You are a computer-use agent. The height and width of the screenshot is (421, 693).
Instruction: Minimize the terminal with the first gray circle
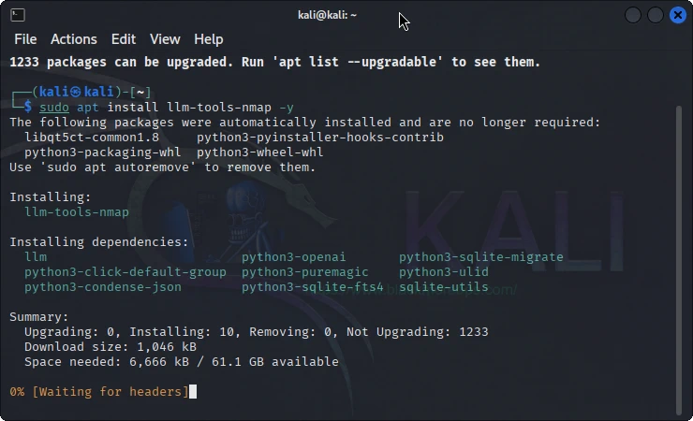(633, 15)
